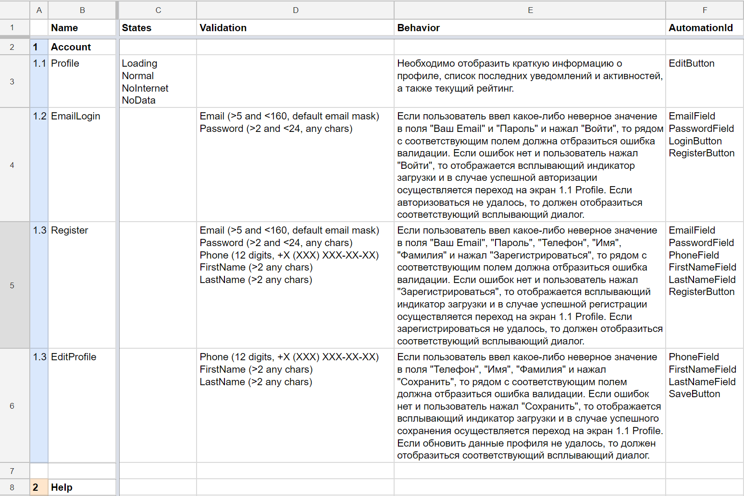Viewport: 744px width, 496px height.
Task: Select automation cell containing SaveButton
Action: (x=705, y=406)
